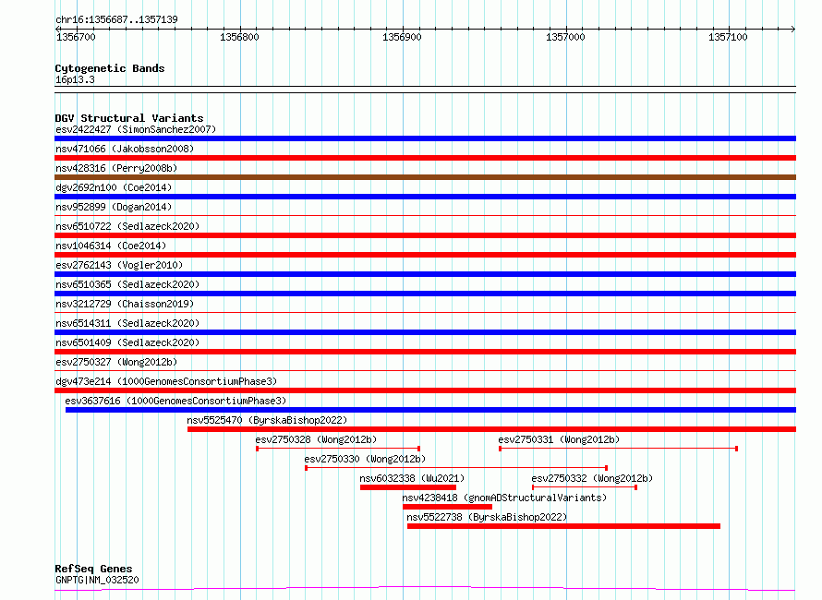Click the GNPTG|NM_032520 gene label
Viewport: 822px width, 600px height.
97,581
